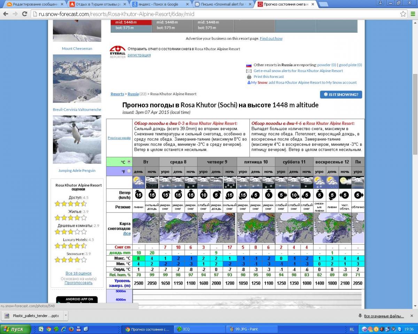Click the Excel icon in quick launch
Image resolution: width=418 pixels, height=334 pixels.
pyautogui.click(x=41, y=329)
